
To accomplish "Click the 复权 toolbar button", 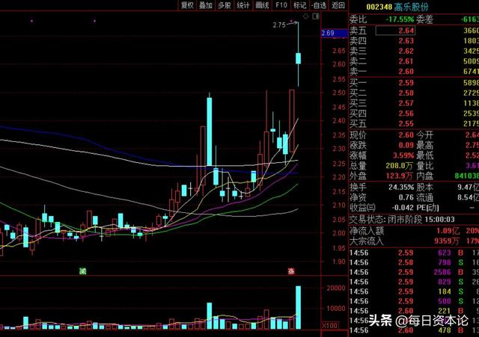I will (x=187, y=5).
